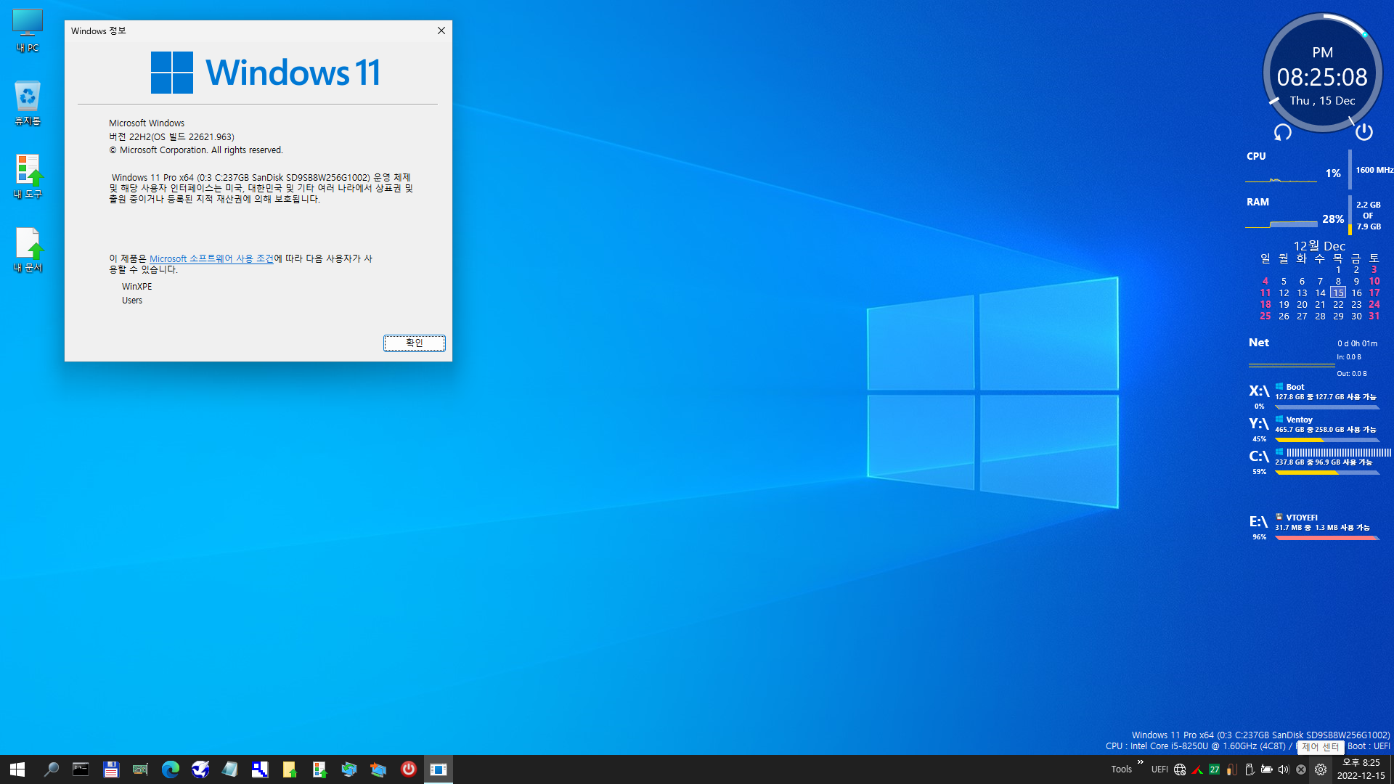Open the control center gear icon
This screenshot has width=1394, height=784.
pos(1321,769)
